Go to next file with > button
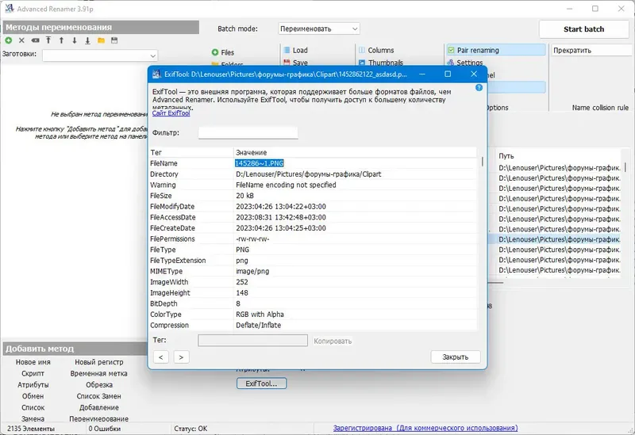The image size is (635, 435). (x=181, y=357)
